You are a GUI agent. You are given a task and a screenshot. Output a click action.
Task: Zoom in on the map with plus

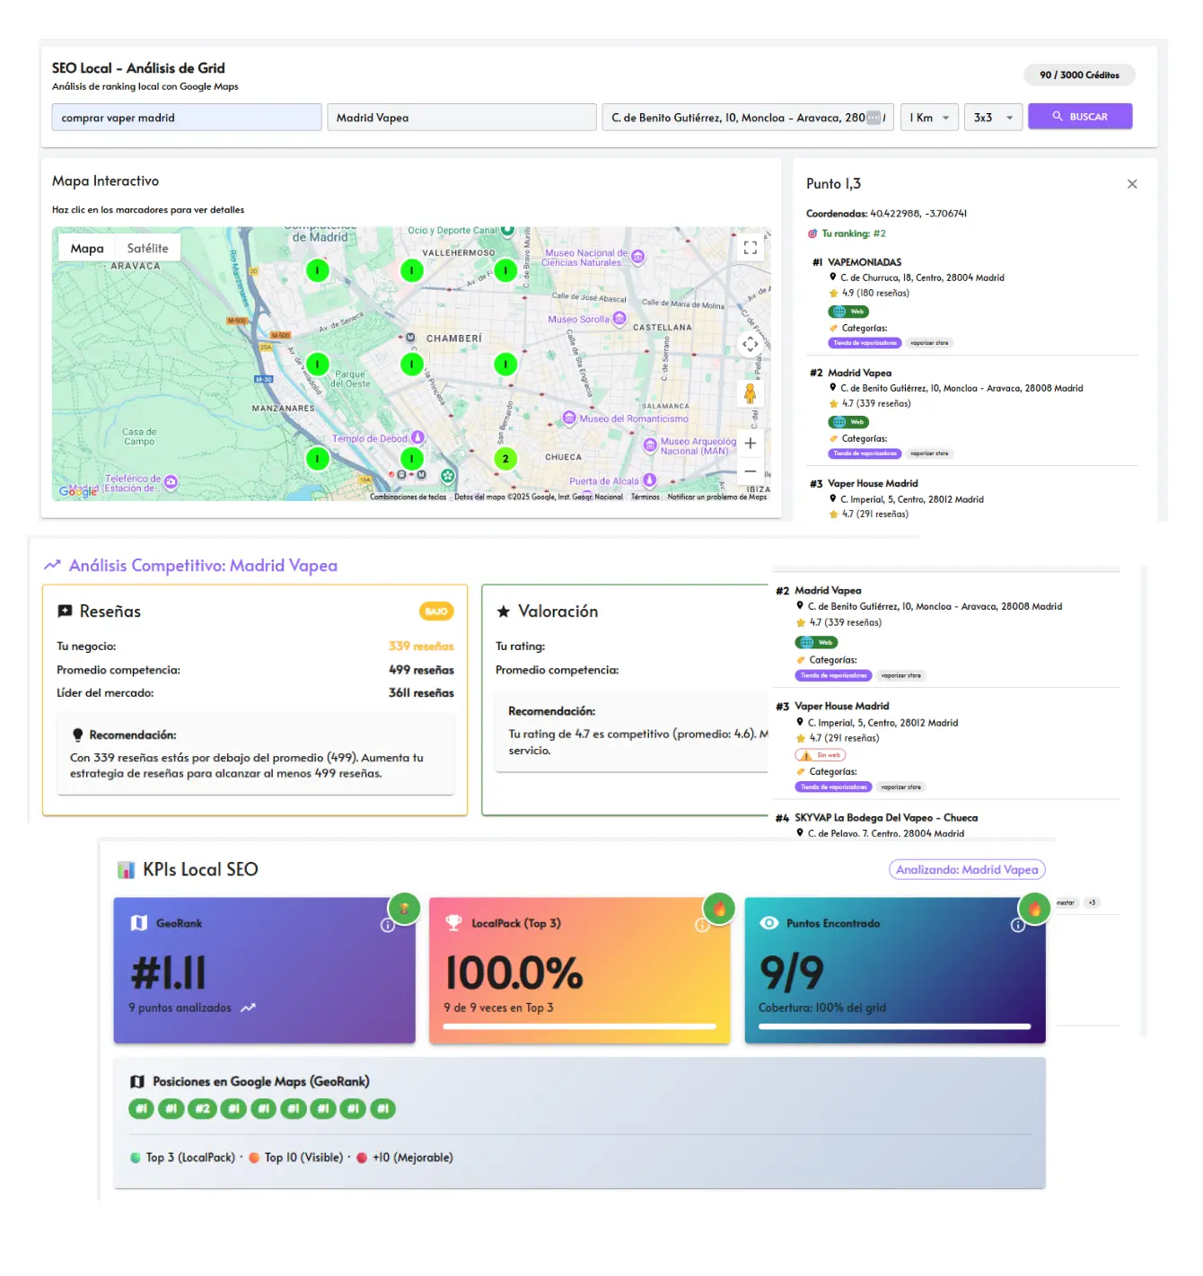750,444
